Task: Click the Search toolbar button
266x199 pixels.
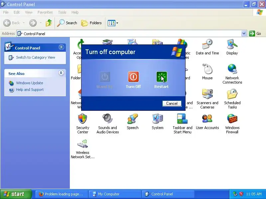Action: (67, 23)
